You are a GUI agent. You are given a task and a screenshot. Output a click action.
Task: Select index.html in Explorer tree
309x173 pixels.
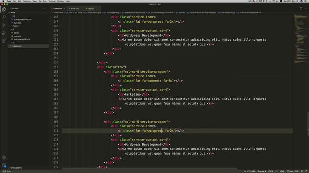[17, 46]
